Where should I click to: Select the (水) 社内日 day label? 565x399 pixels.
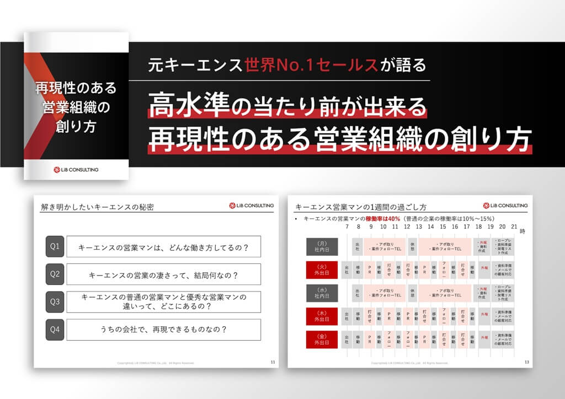coord(322,293)
